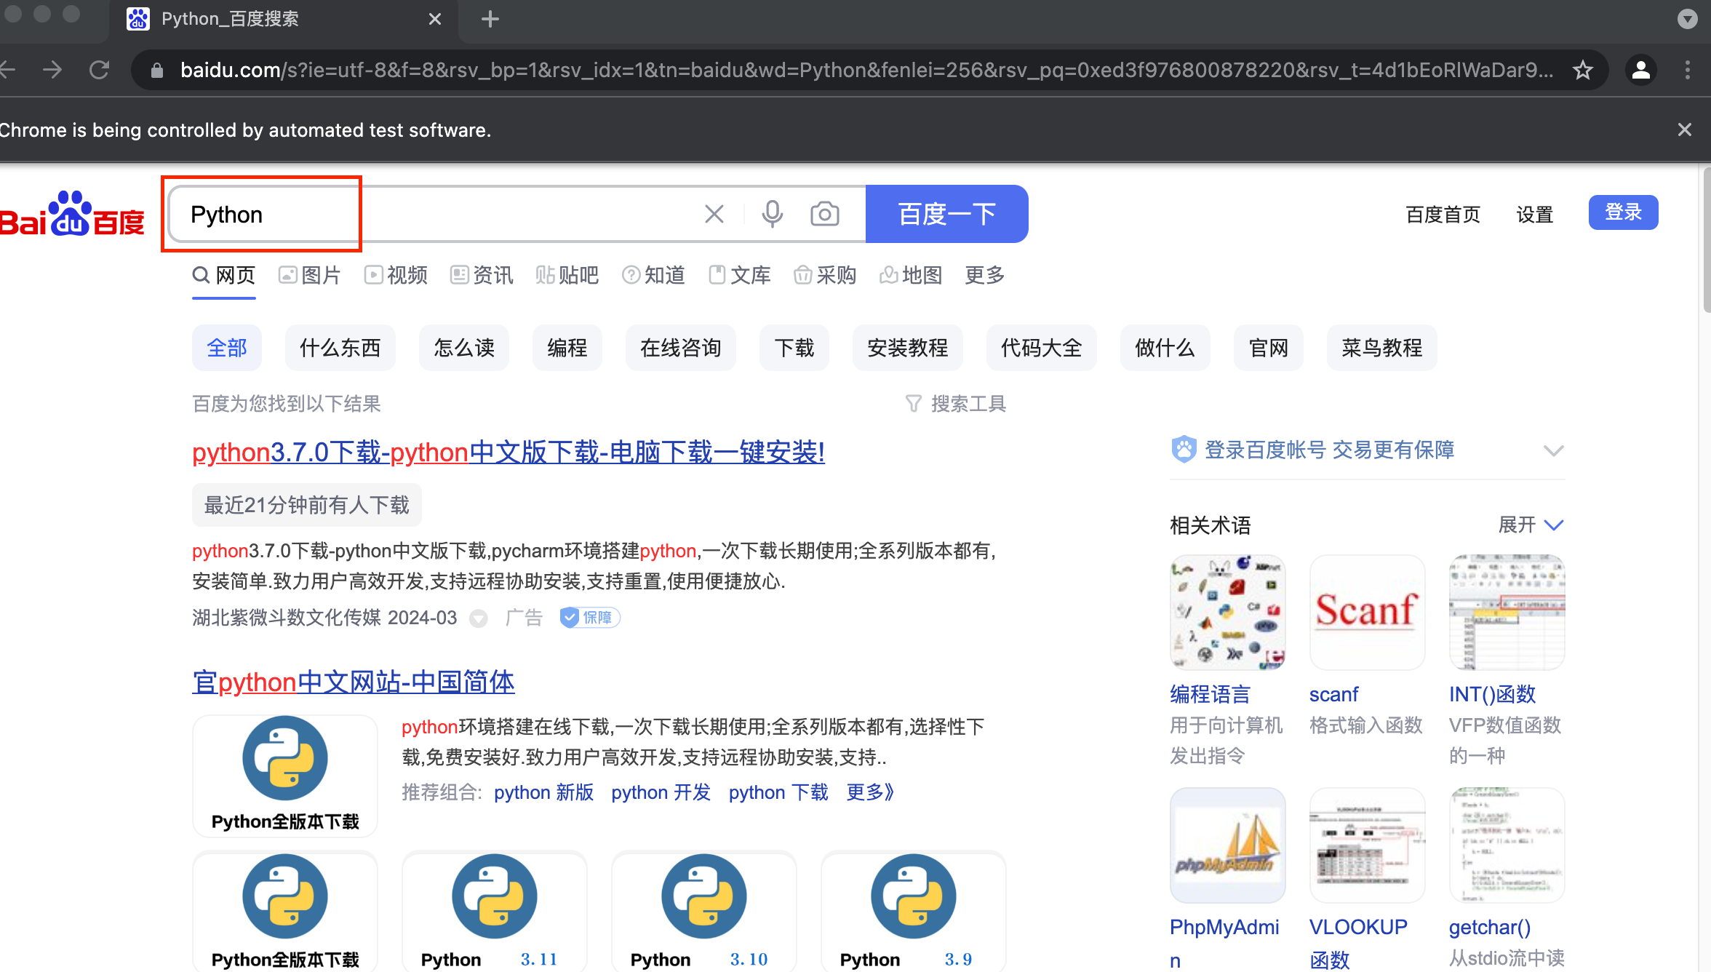This screenshot has width=1711, height=972.
Task: Clear search text with X icon
Action: (x=714, y=214)
